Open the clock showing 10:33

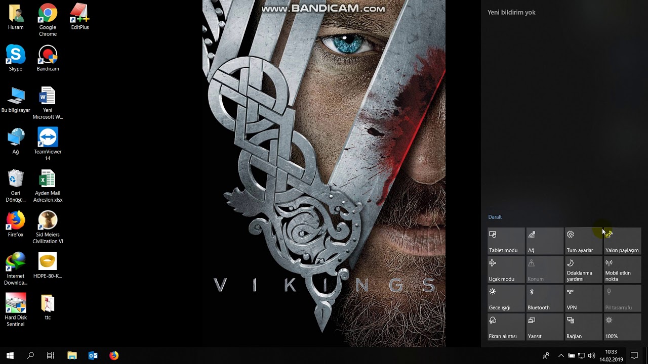[611, 355]
